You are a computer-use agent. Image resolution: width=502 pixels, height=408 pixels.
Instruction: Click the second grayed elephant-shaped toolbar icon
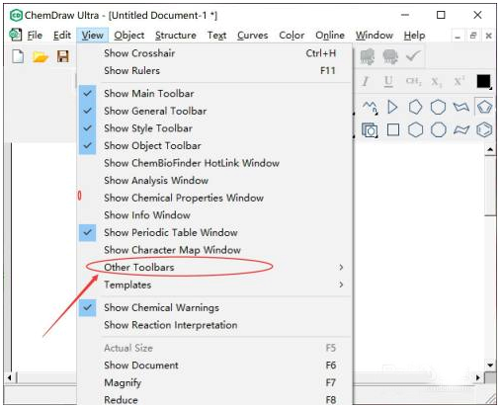coord(390,56)
